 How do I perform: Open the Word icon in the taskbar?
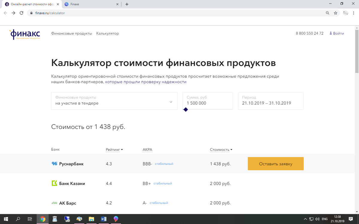[x=104, y=219]
